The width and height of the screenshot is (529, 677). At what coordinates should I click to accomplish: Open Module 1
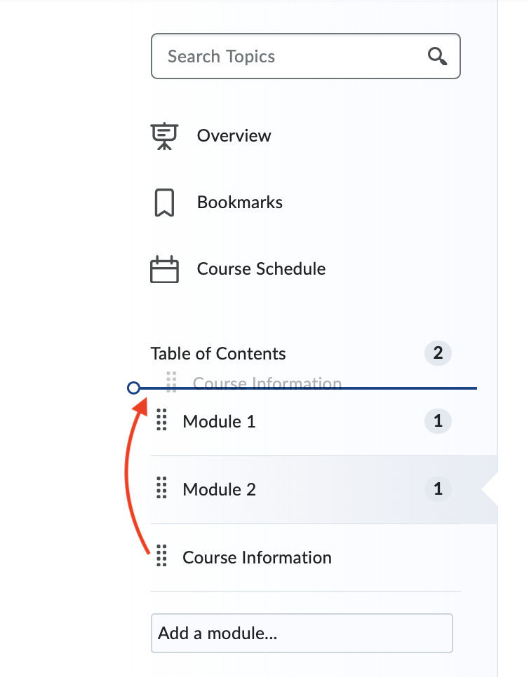coord(219,421)
